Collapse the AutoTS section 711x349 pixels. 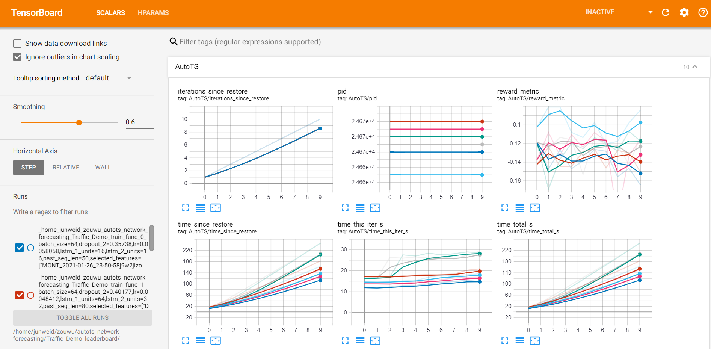click(x=695, y=67)
